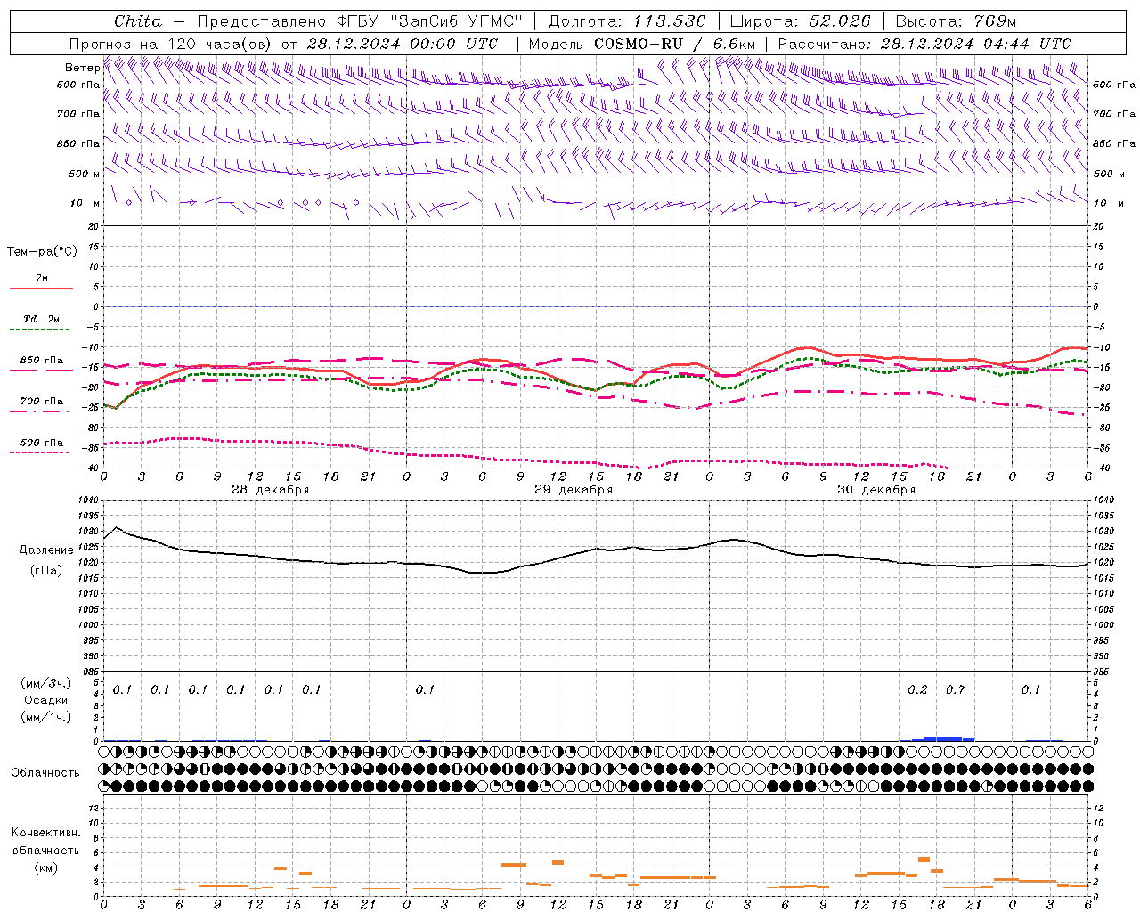Click the Тем-ра(°C) temperature axis title

[42, 251]
